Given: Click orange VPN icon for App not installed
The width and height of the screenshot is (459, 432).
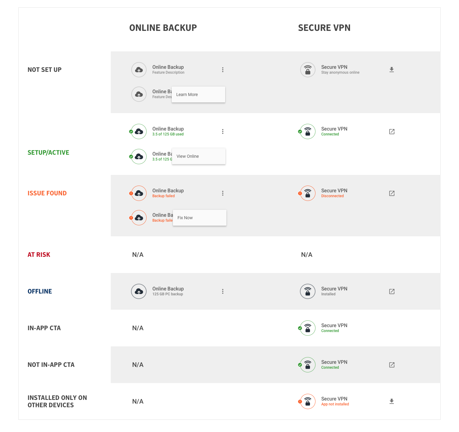Looking at the screenshot, I should pos(308,401).
